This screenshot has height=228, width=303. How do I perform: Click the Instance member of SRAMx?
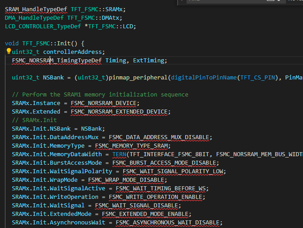click(46, 103)
